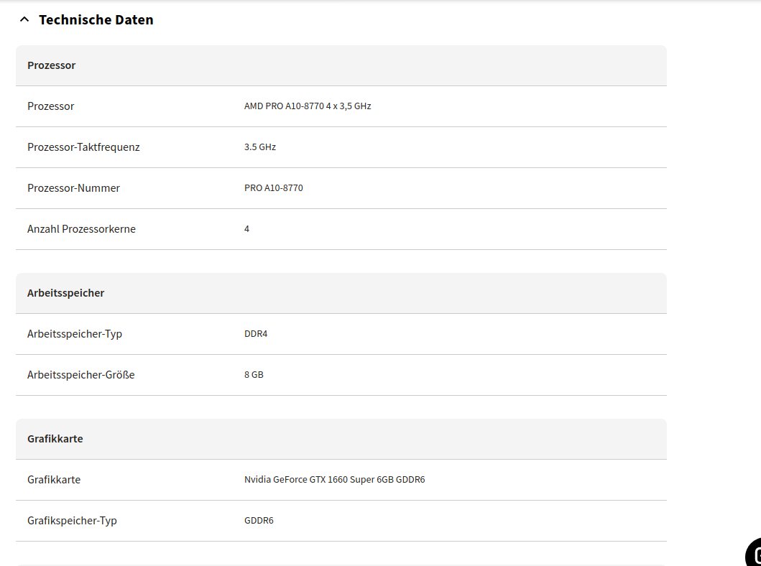Click the Technische Daten heading
The height and width of the screenshot is (566, 761).
[96, 20]
